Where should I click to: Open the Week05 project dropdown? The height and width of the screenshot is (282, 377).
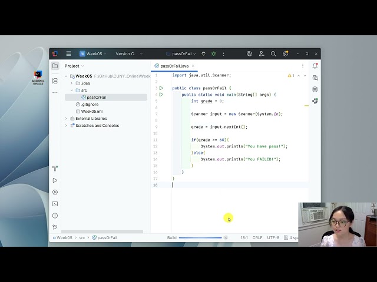(x=93, y=53)
